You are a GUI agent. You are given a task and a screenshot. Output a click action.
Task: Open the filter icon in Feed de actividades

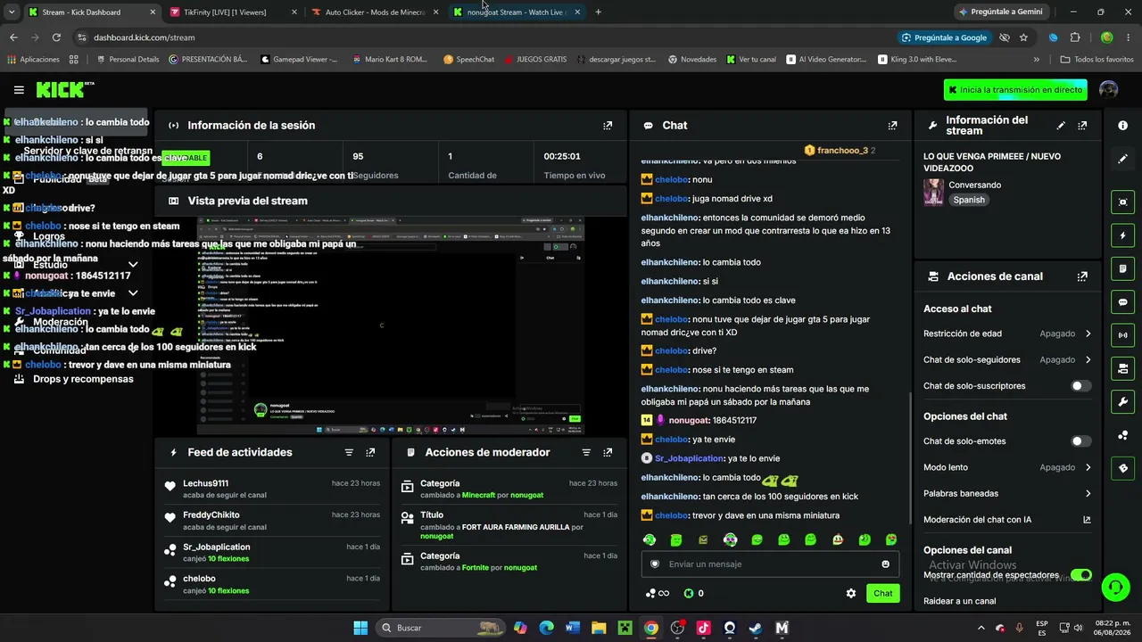coord(349,453)
